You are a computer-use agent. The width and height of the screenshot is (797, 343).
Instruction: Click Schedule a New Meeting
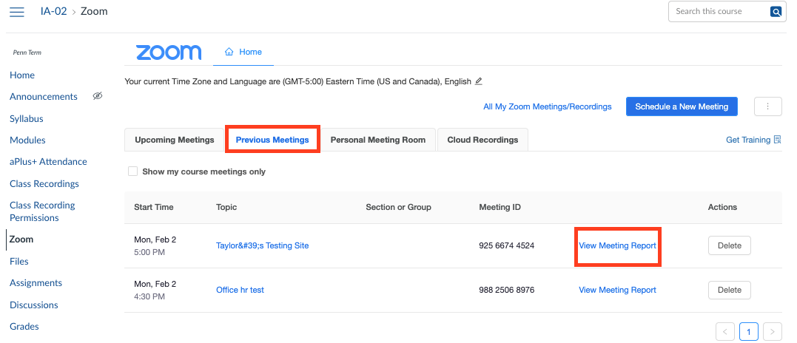click(682, 106)
